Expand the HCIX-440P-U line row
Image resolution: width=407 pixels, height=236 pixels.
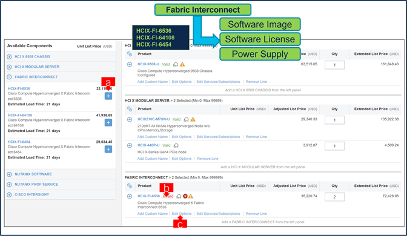coord(130,145)
